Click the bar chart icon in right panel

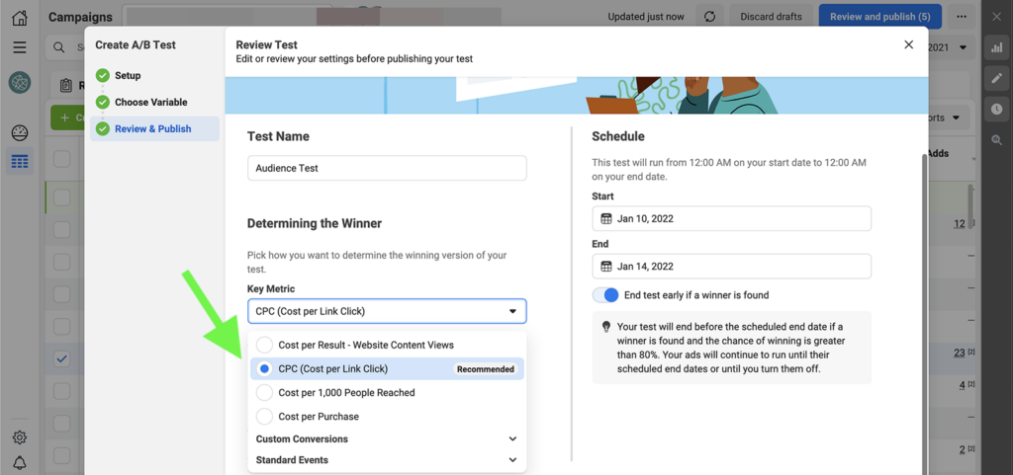click(x=996, y=47)
